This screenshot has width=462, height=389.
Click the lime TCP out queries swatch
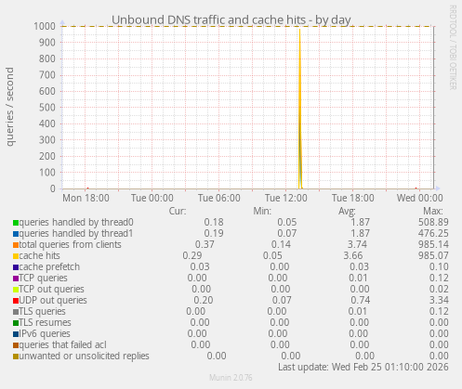[x=16, y=290]
